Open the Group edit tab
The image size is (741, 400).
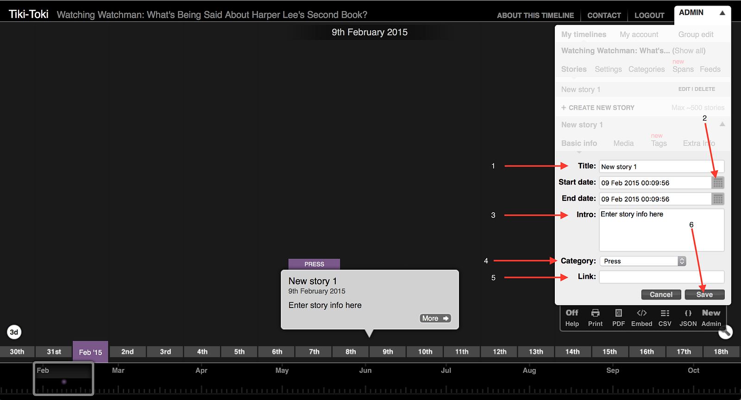tap(696, 34)
